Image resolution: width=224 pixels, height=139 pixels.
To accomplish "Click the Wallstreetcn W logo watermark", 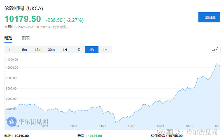I will (12, 122).
